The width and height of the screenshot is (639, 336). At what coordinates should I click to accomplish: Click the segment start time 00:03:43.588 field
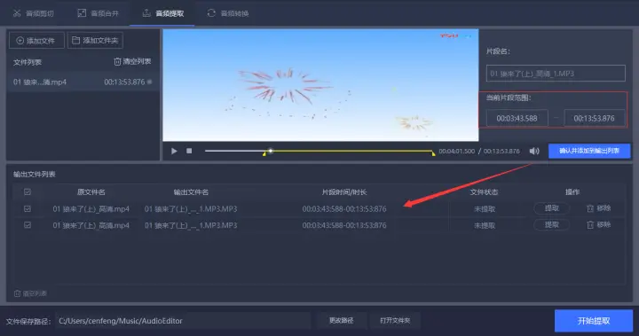coord(517,118)
